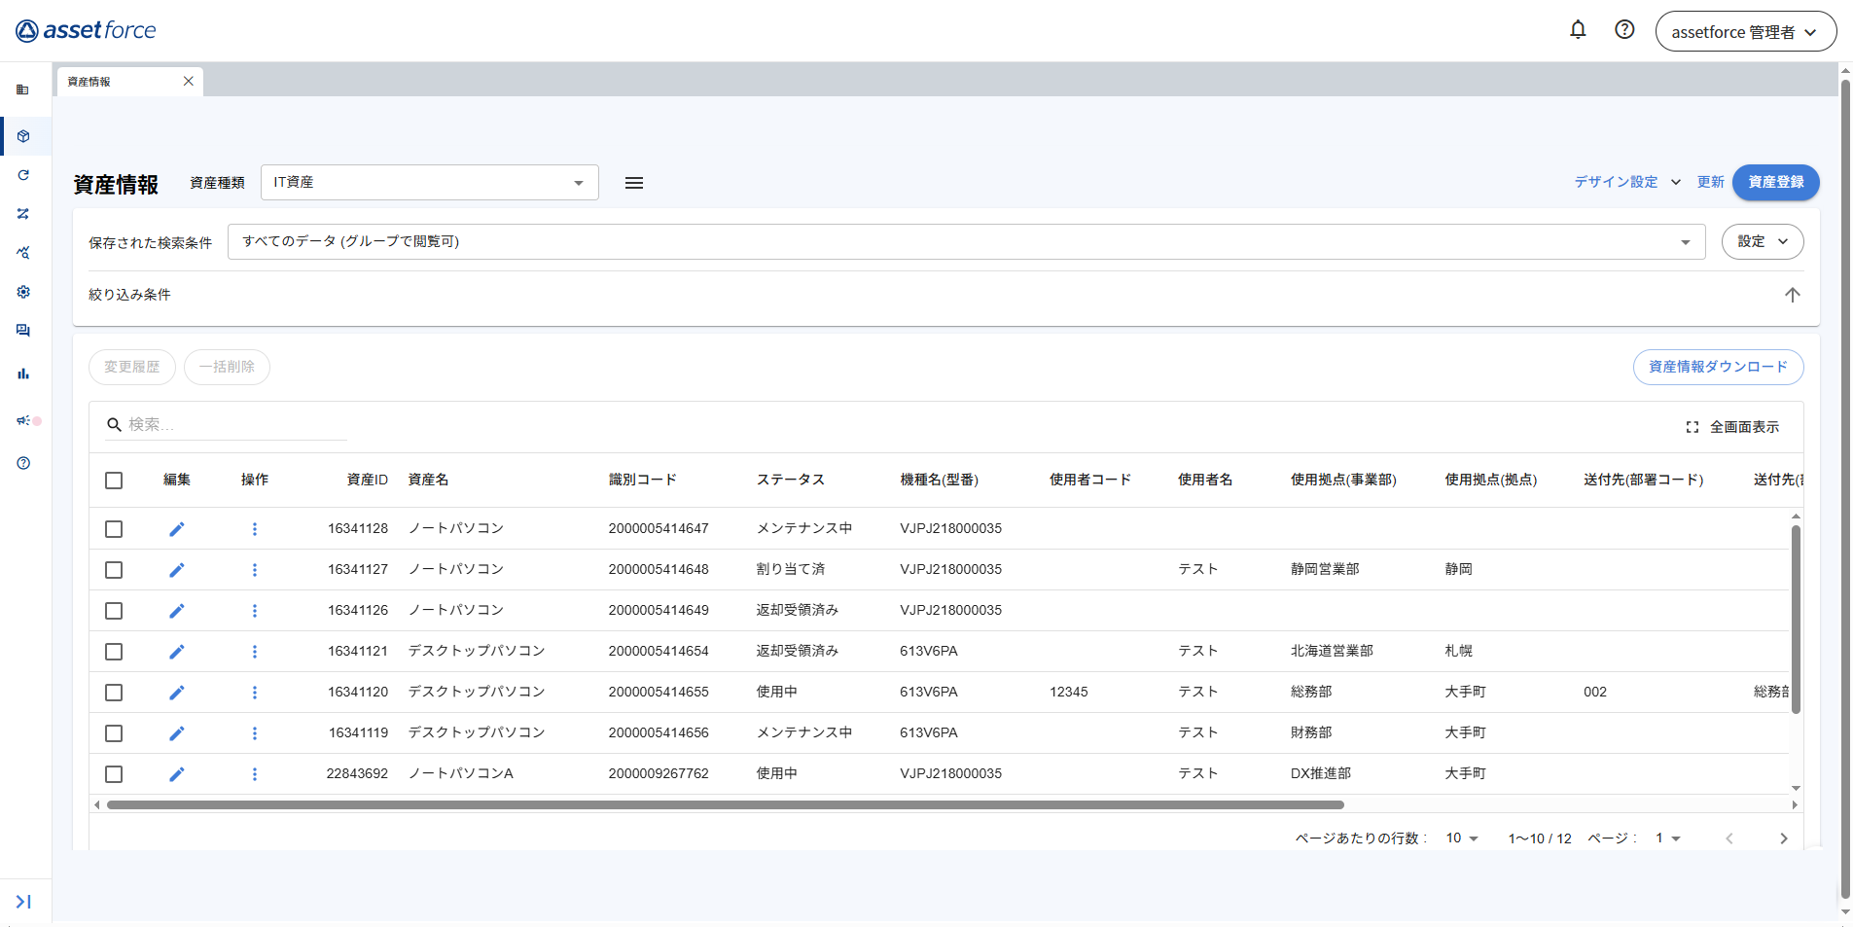Click the 資産情報ダウンロード button
The width and height of the screenshot is (1853, 927).
coord(1718,368)
